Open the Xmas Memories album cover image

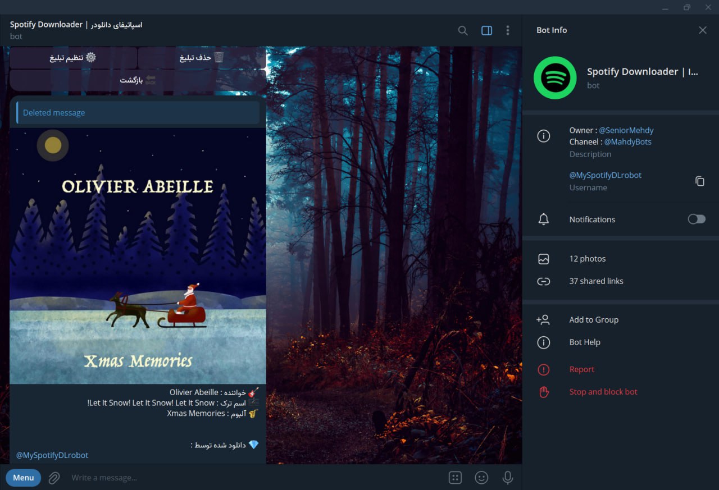click(x=138, y=256)
